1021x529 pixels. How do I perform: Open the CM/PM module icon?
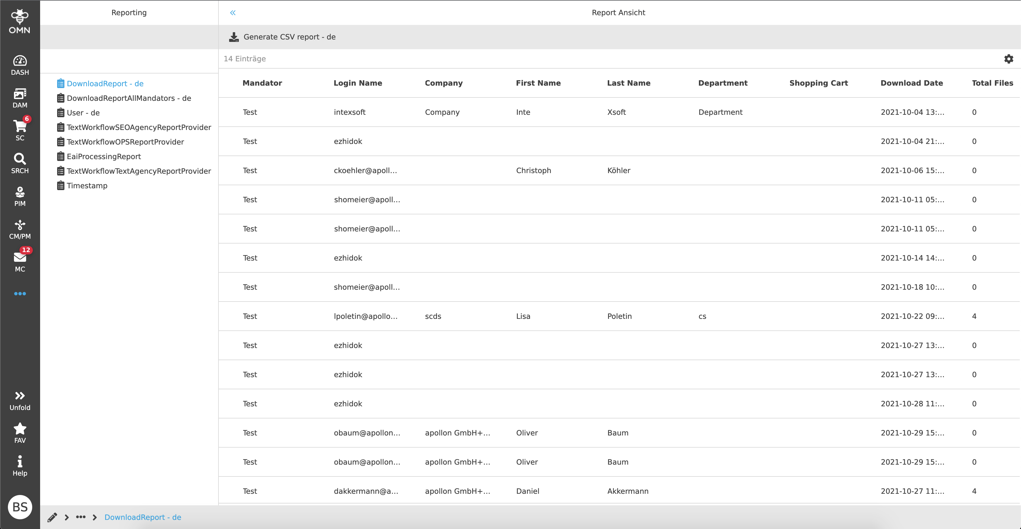[20, 229]
